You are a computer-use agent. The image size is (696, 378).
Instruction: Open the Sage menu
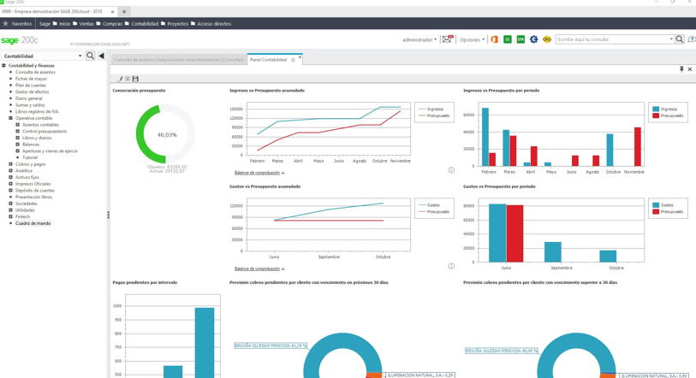pyautogui.click(x=45, y=23)
